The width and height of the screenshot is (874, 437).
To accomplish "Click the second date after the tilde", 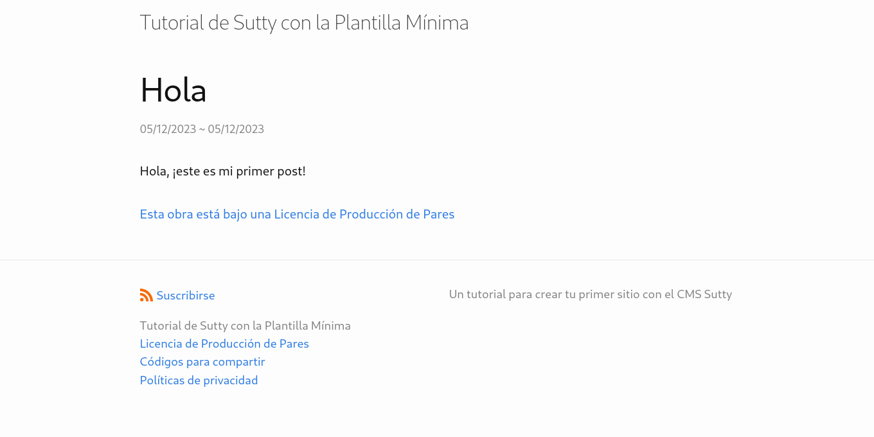I will pos(236,129).
